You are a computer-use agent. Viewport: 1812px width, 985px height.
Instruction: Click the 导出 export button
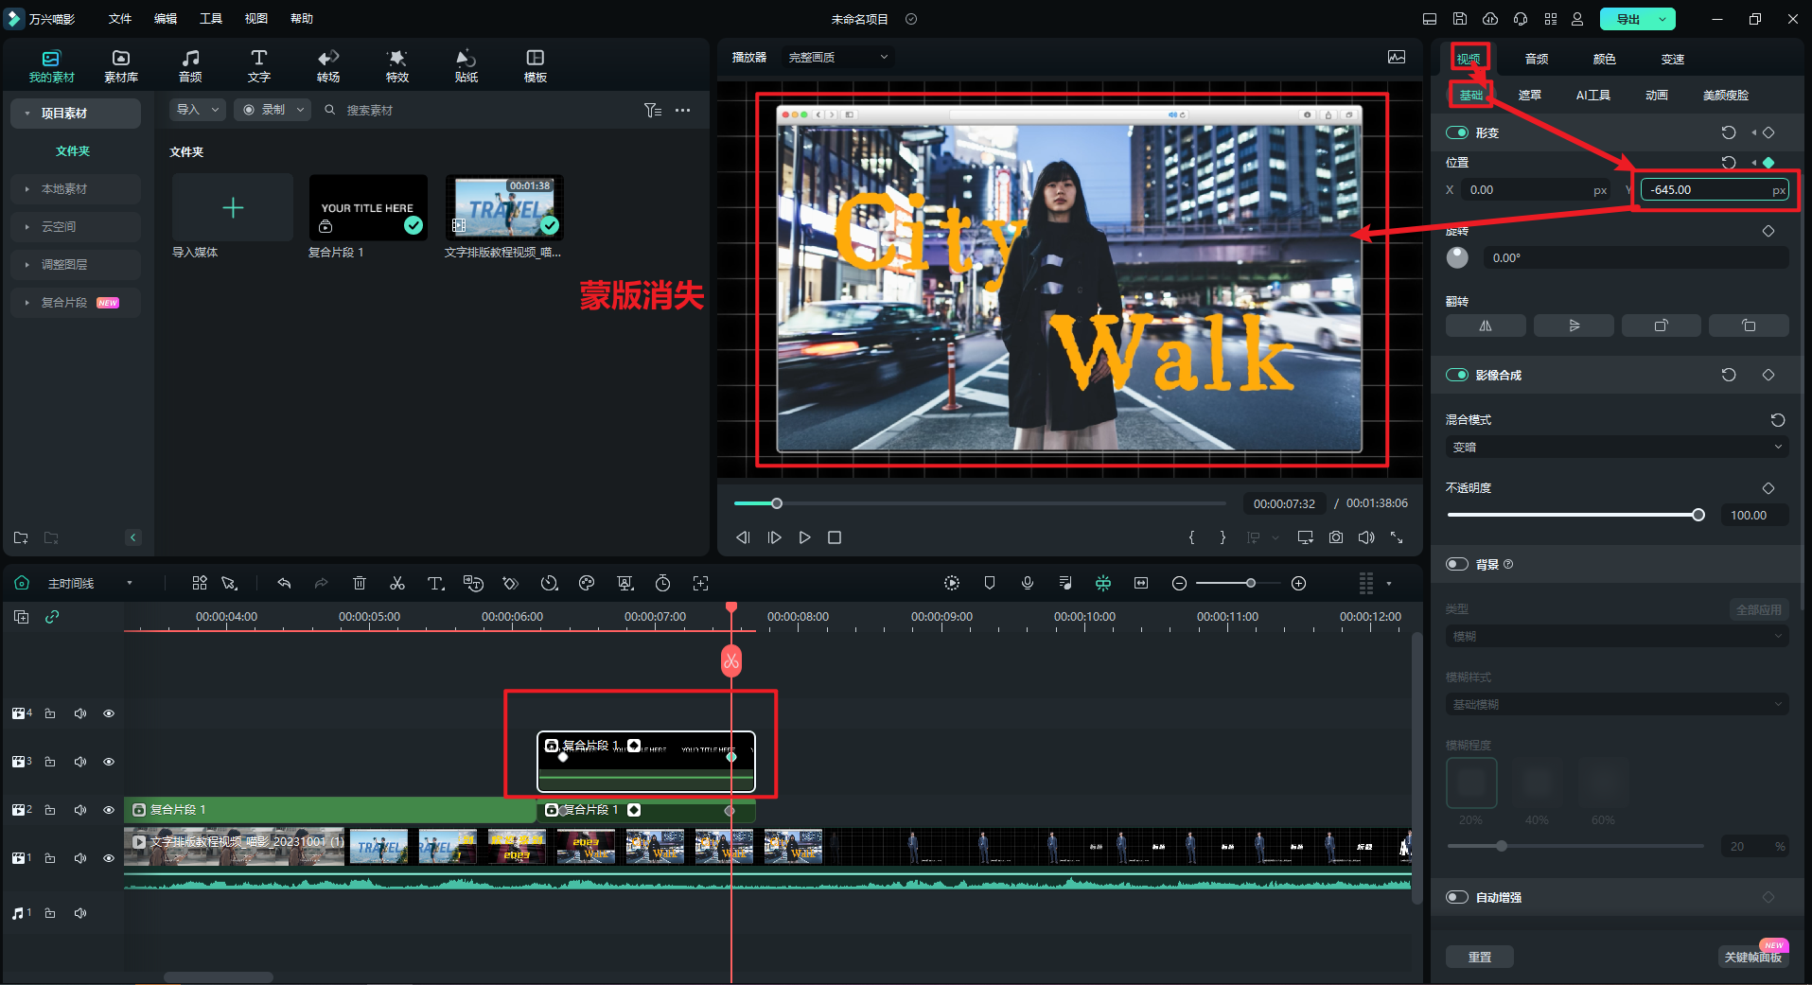coord(1627,19)
